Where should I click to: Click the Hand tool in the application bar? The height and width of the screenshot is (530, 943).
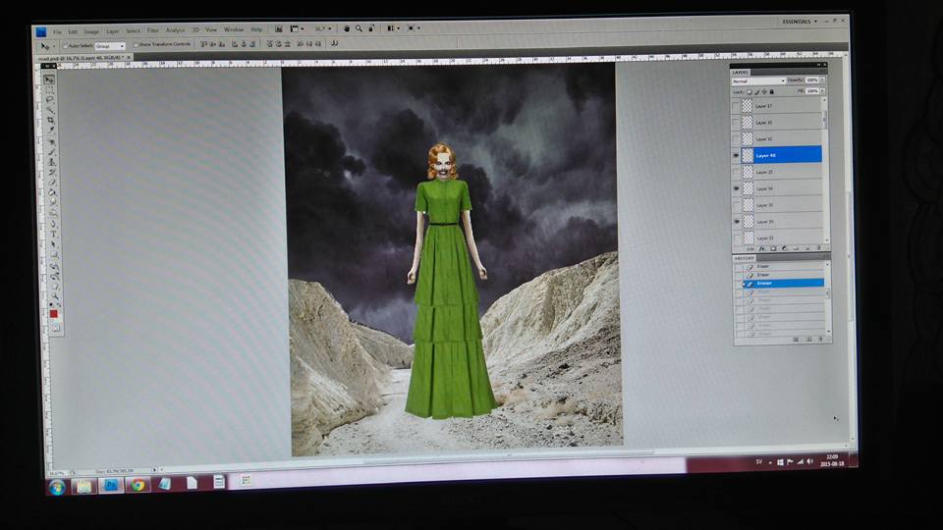tap(347, 28)
